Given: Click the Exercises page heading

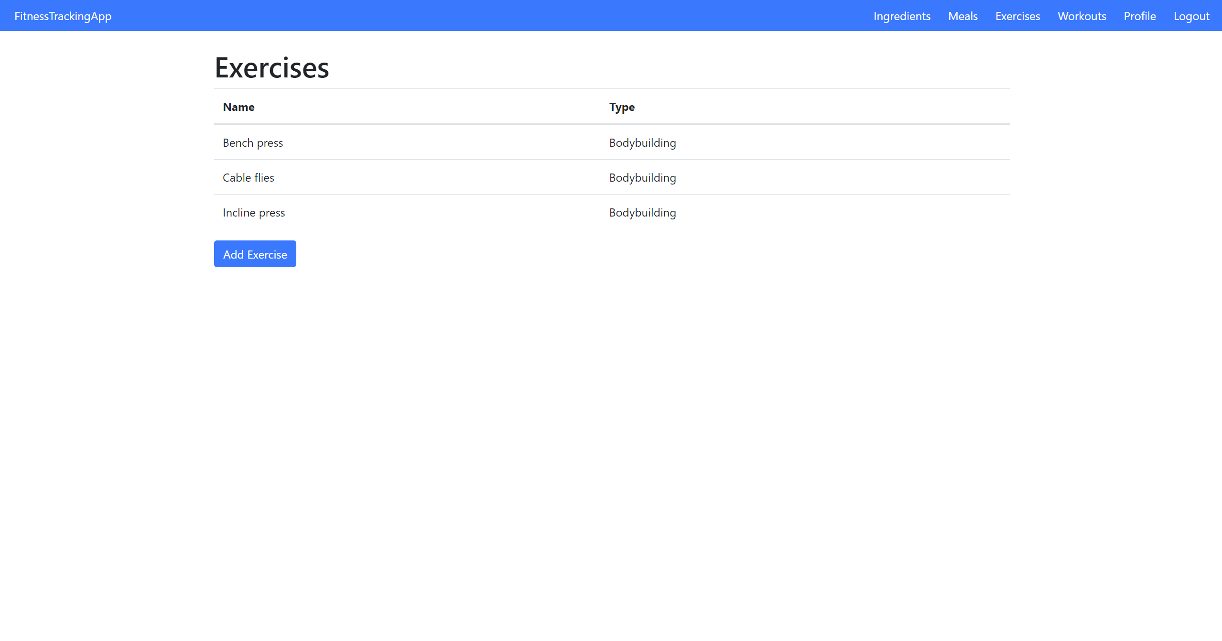Looking at the screenshot, I should pyautogui.click(x=271, y=68).
